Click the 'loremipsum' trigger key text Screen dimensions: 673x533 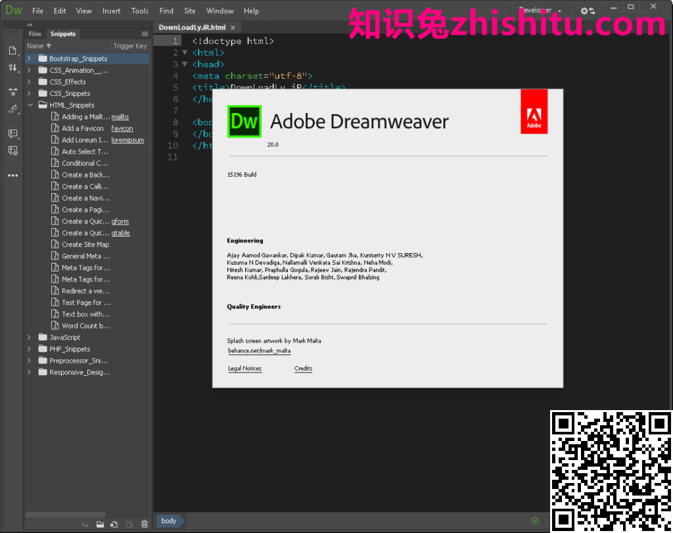tap(128, 141)
